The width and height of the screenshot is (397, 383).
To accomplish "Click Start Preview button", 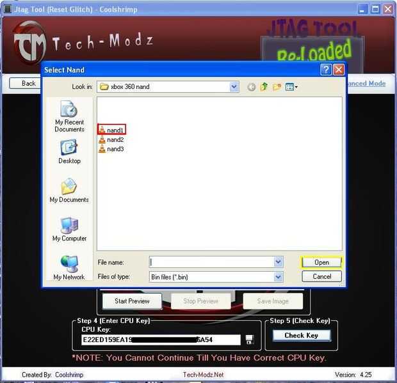I will 132,301.
